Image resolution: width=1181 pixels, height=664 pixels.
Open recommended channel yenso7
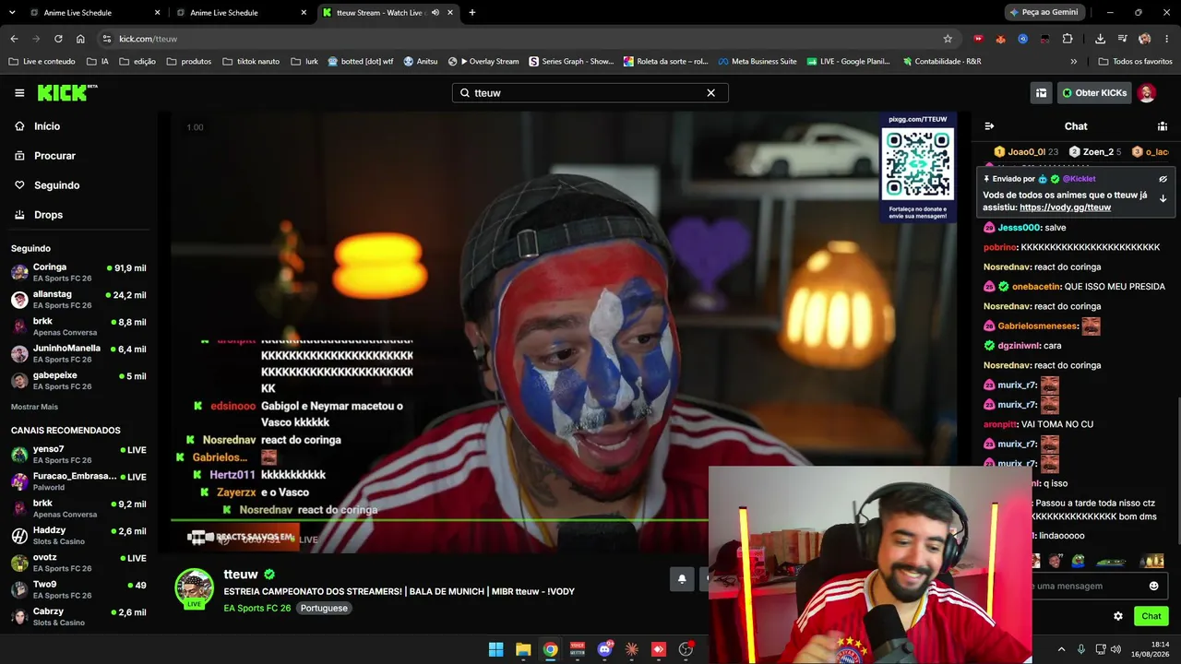[78, 455]
